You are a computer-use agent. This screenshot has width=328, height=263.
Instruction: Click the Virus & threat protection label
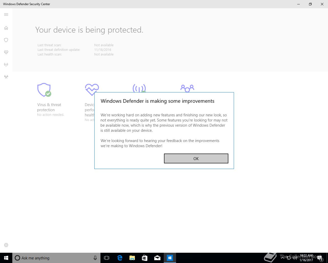click(x=49, y=107)
